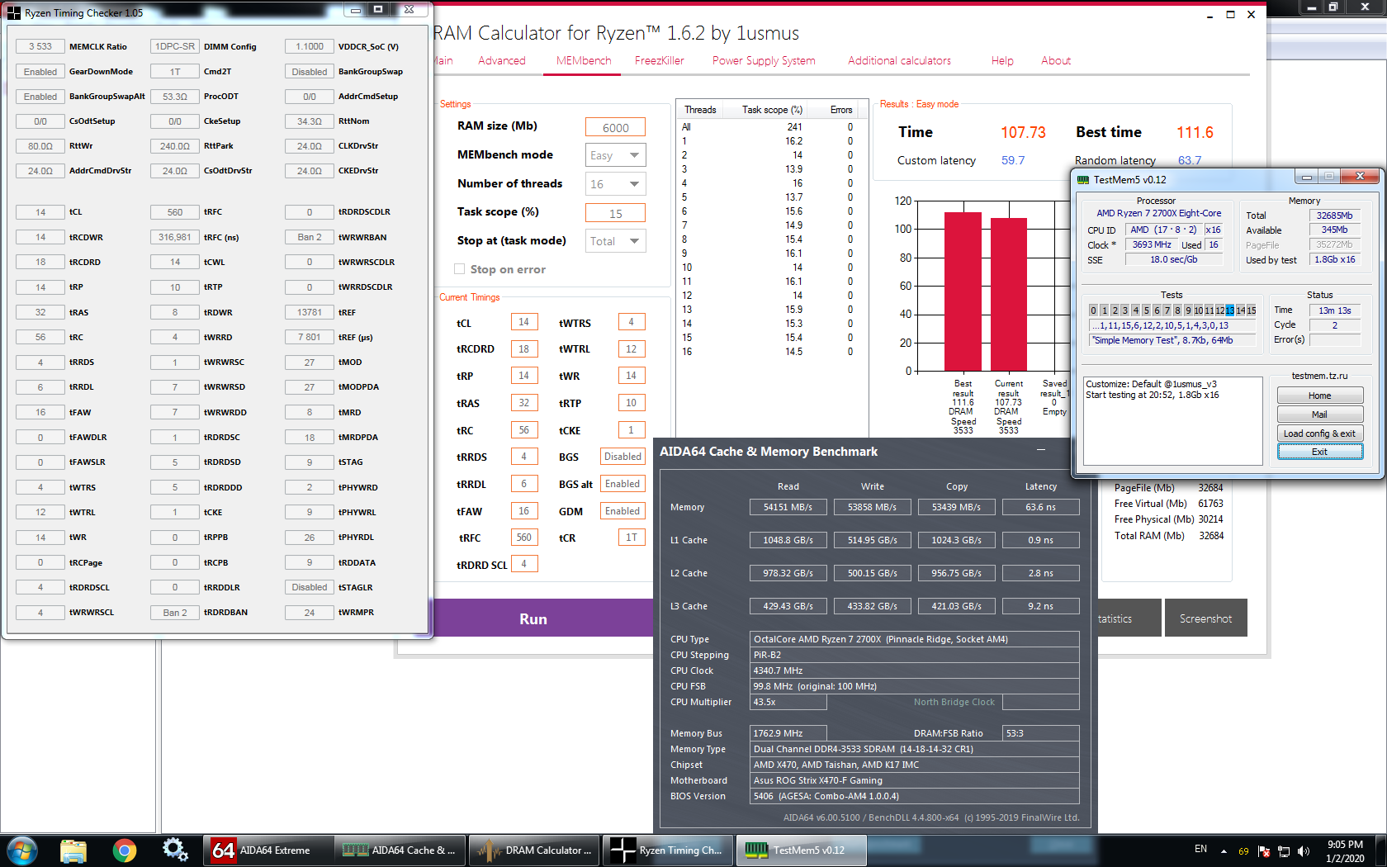
Task: Click the All row in Threads table
Action: click(772, 127)
